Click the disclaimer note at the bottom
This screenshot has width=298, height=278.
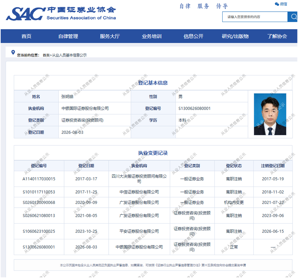(x=153, y=265)
